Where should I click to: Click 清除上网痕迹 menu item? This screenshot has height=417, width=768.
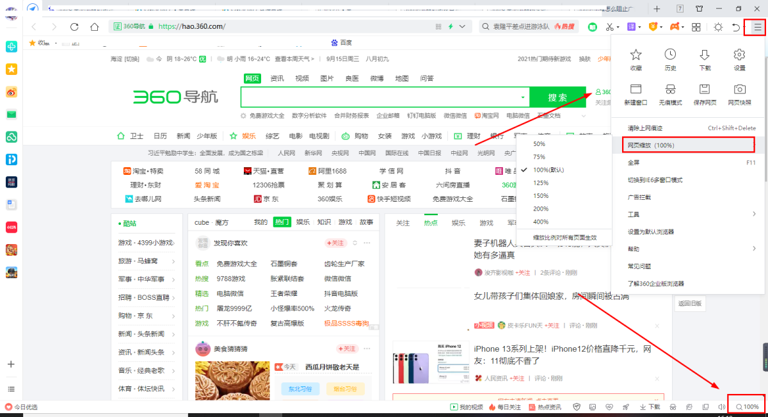[689, 128]
